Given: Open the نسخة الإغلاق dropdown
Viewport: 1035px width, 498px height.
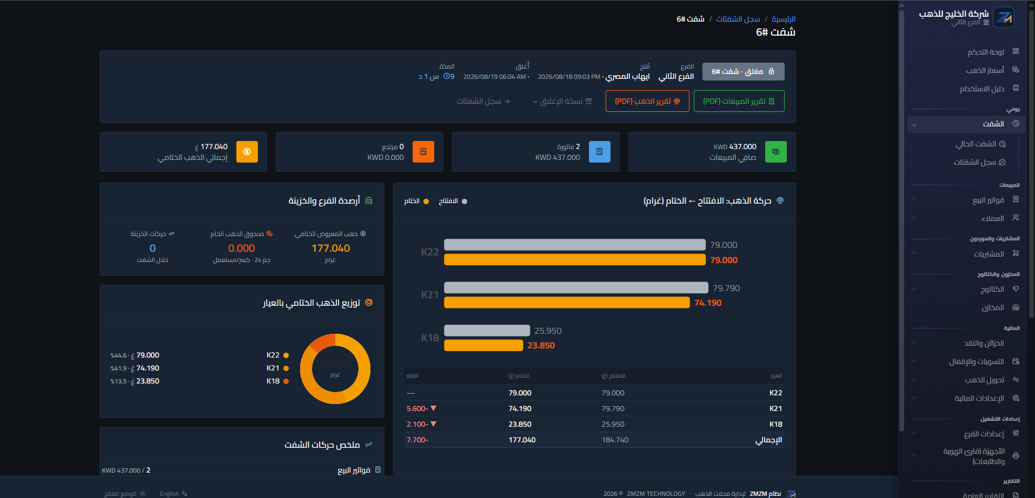Looking at the screenshot, I should [562, 101].
